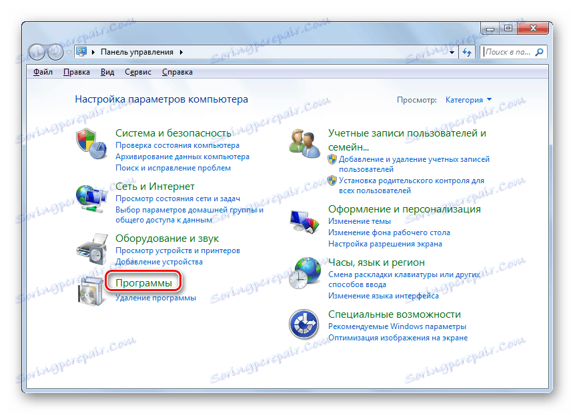Image resolution: width=575 pixels, height=415 pixels.
Task: Click Смена раскладки клавиатуры link
Action: click(x=404, y=280)
